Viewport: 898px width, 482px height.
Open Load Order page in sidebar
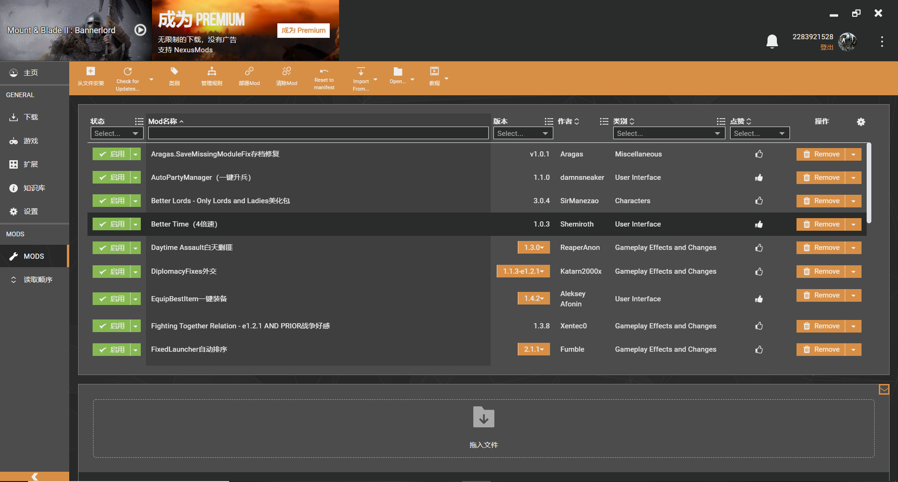(35, 280)
